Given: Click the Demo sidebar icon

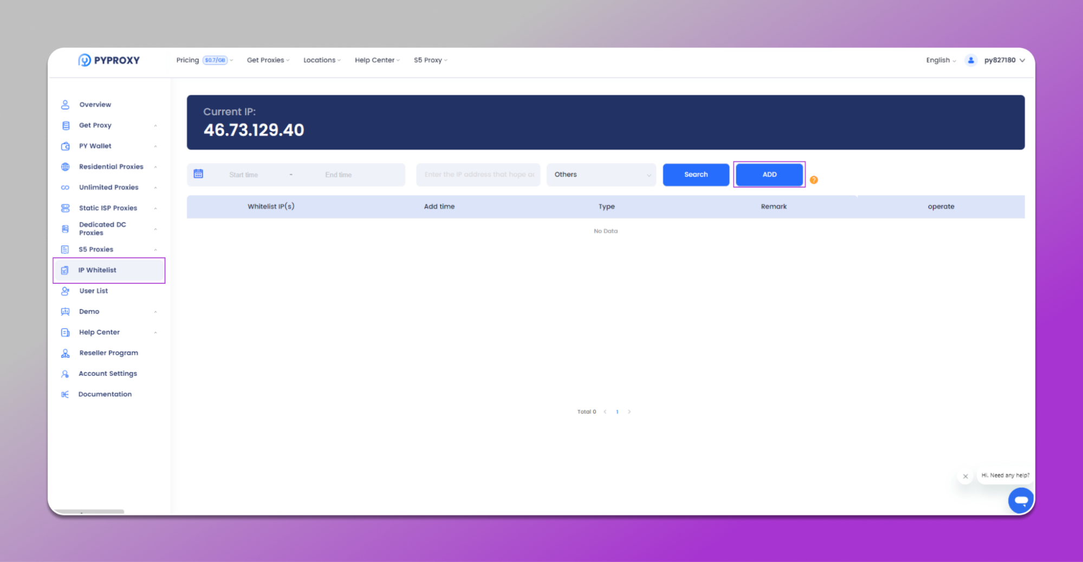Looking at the screenshot, I should click(x=66, y=311).
